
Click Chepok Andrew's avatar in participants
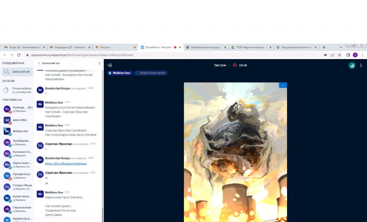pos(7,209)
